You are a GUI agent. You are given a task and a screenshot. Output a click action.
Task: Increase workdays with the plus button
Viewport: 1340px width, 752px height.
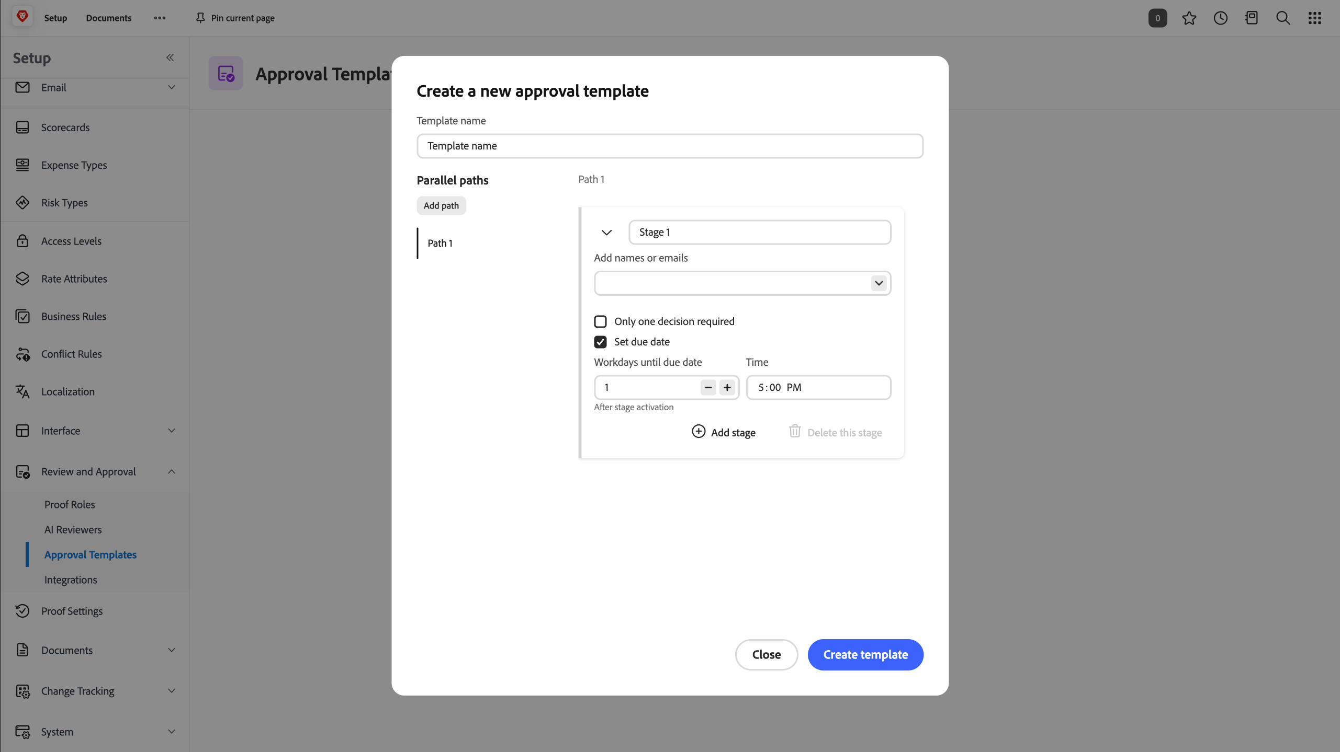tap(727, 387)
